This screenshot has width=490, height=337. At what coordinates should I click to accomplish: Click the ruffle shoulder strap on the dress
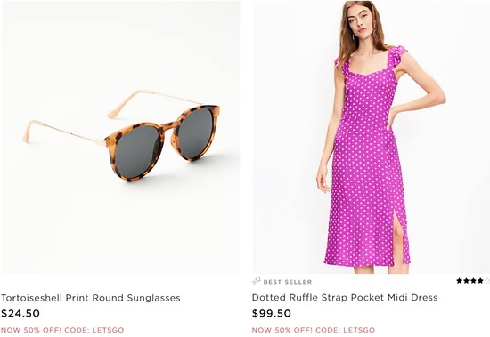(x=396, y=56)
